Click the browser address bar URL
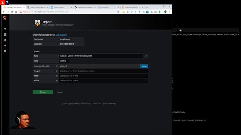 51,12
